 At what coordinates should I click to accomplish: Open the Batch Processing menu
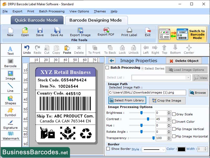(x=52, y=11)
